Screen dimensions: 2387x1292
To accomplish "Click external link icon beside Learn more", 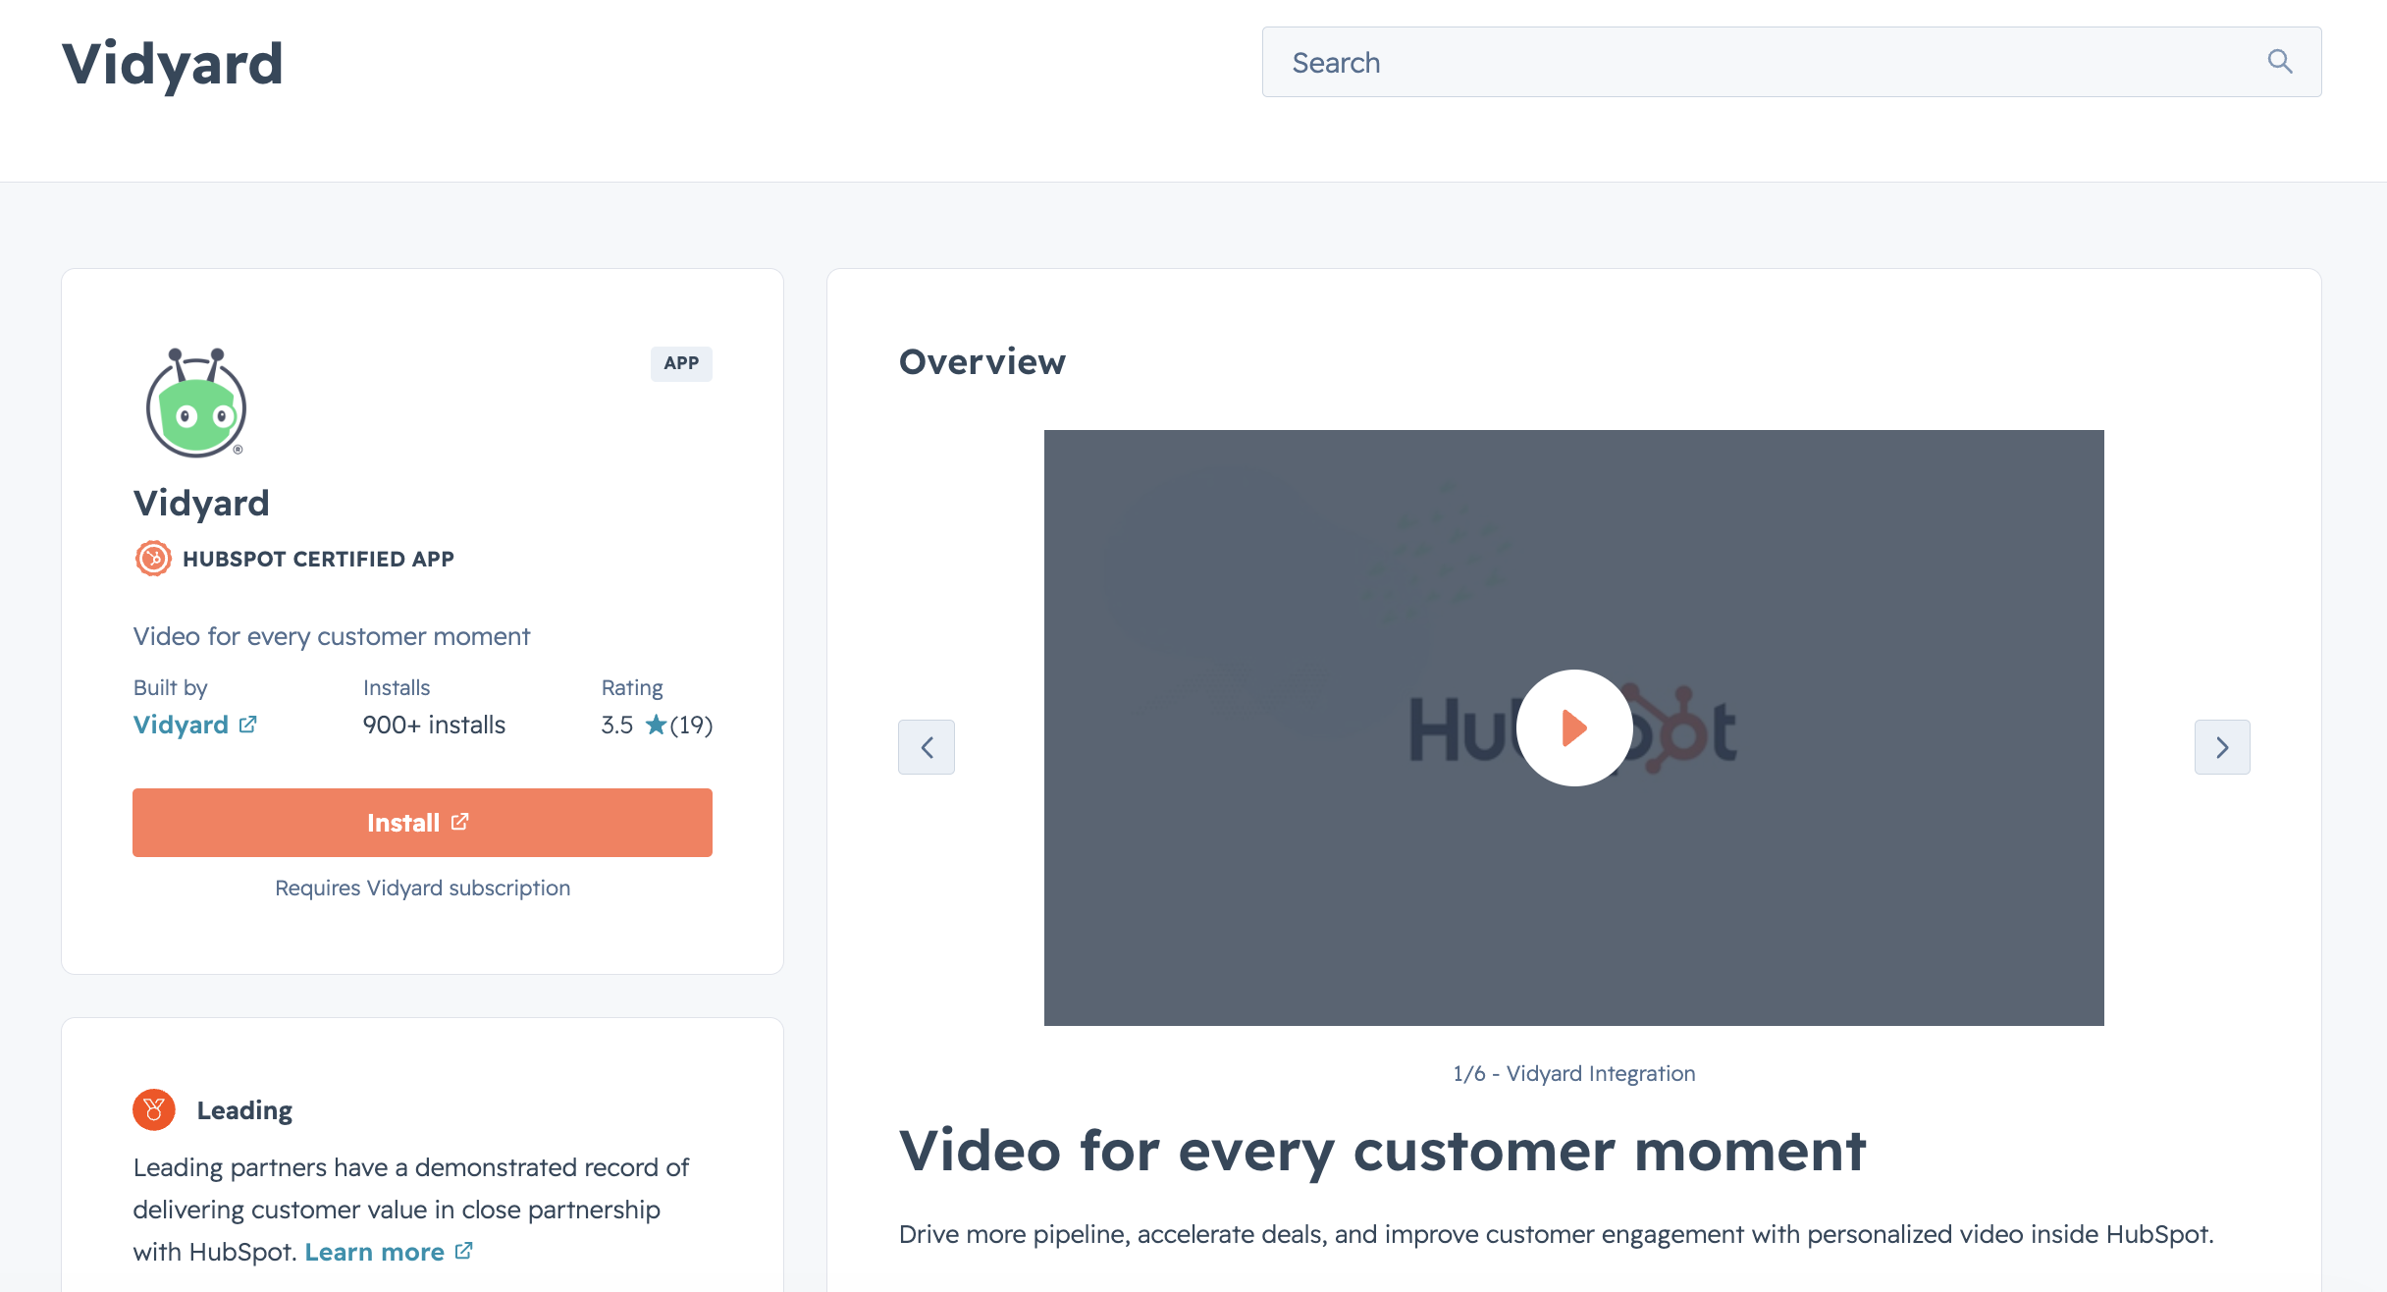I will tap(464, 1251).
